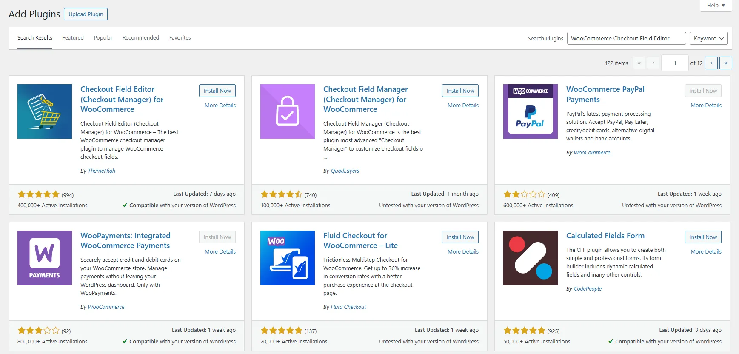Screen dimensions: 739x354
Task: Go to next page arrow
Action: 711,63
